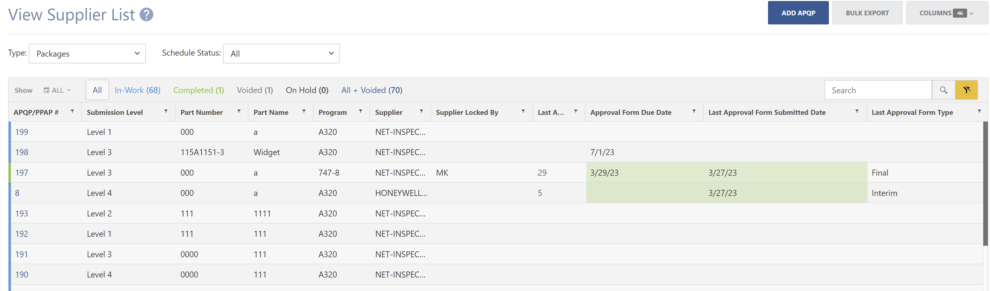Sort by APQP/PPAP # column header
The image size is (990, 291).
pos(36,112)
